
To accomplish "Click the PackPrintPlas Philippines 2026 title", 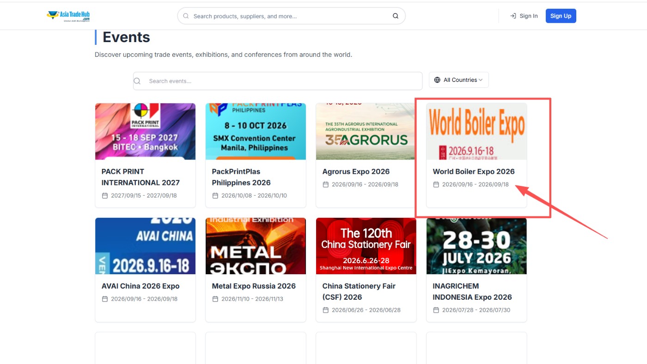I will 241,177.
